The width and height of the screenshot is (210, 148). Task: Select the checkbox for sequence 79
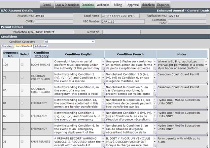click(x=22, y=78)
